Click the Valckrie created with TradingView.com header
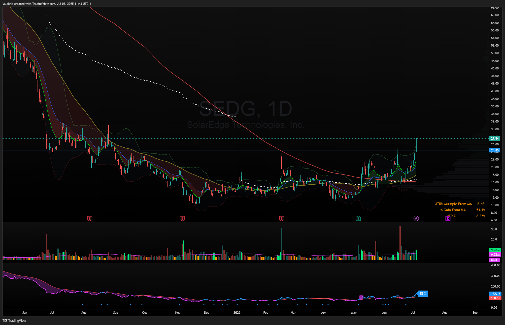 click(x=47, y=4)
